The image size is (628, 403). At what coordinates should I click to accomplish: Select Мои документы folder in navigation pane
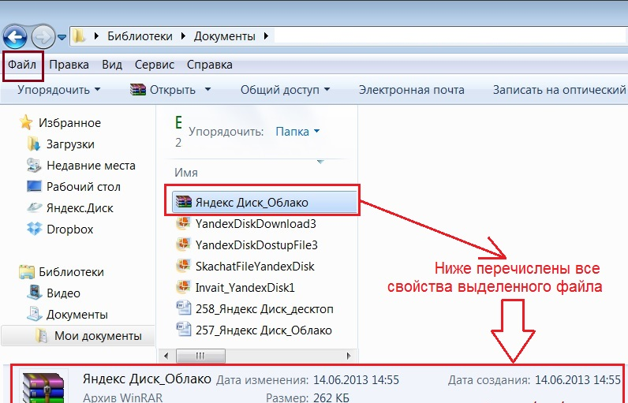(78, 336)
